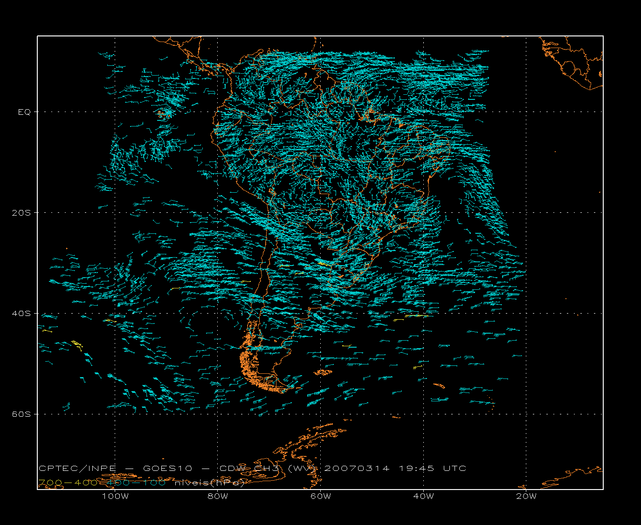641x525 pixels.
Task: Click the CPTEC/INPE caption text
Action: click(x=76, y=469)
